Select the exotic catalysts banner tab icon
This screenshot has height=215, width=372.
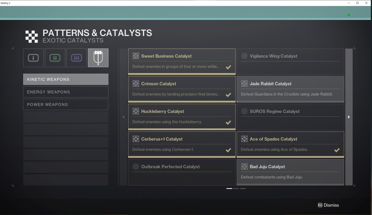(x=98, y=58)
